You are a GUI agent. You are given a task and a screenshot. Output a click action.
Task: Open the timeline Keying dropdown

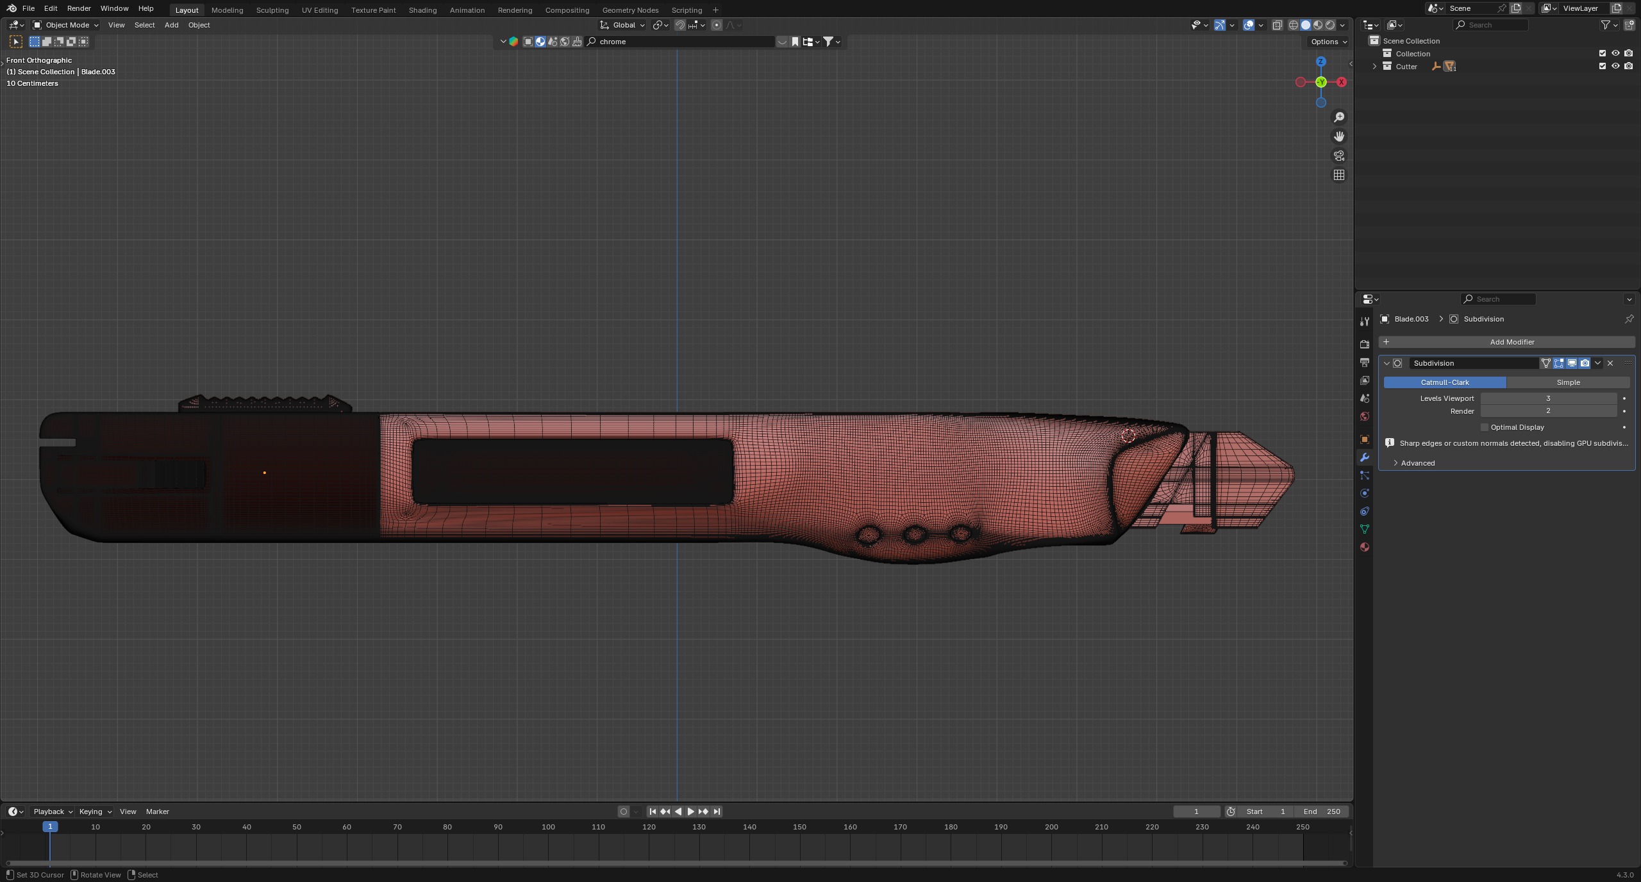tap(95, 812)
